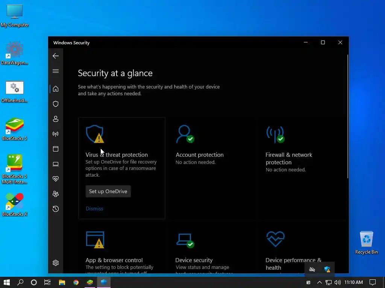Select the BlueStacks 5 desktop shortcut
385x288 pixels.
(15, 129)
